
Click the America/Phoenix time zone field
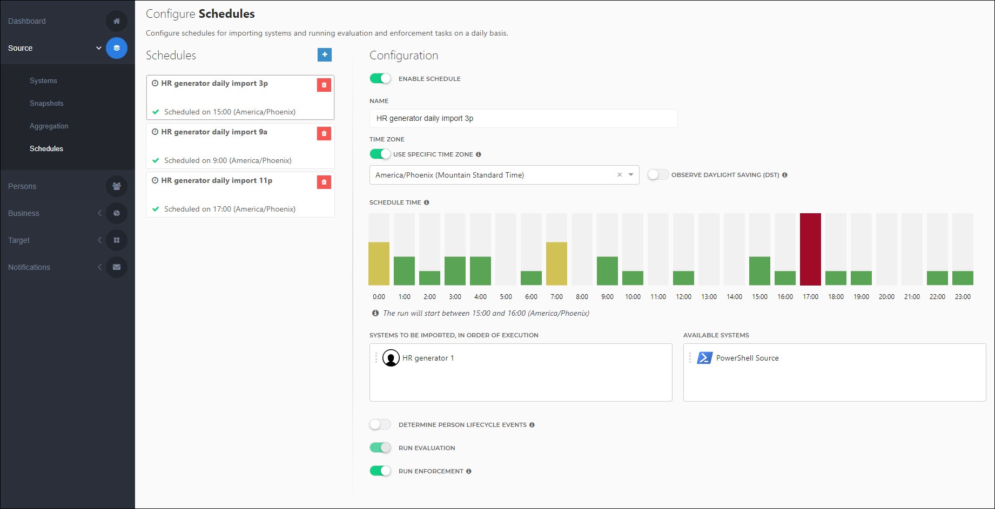point(504,175)
